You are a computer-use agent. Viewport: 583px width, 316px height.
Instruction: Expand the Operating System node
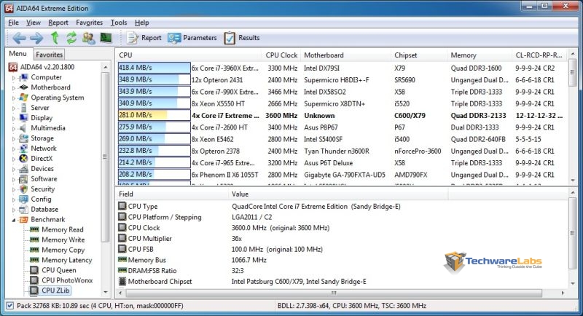14,98
